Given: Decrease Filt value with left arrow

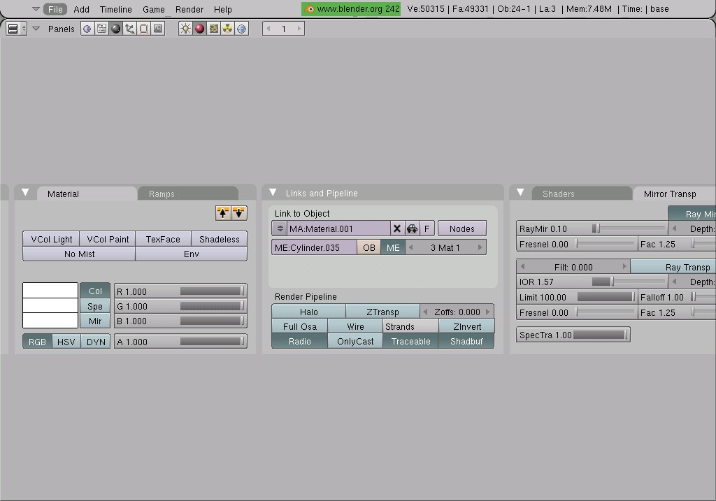Looking at the screenshot, I should [x=522, y=266].
